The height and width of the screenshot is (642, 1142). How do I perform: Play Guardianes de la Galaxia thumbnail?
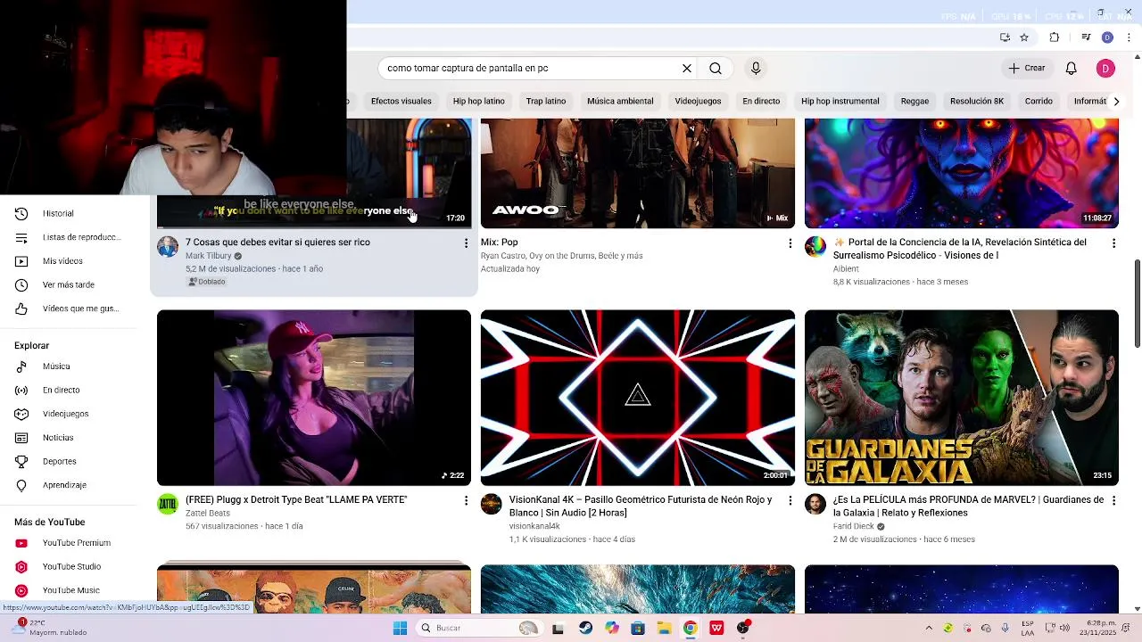click(x=962, y=398)
